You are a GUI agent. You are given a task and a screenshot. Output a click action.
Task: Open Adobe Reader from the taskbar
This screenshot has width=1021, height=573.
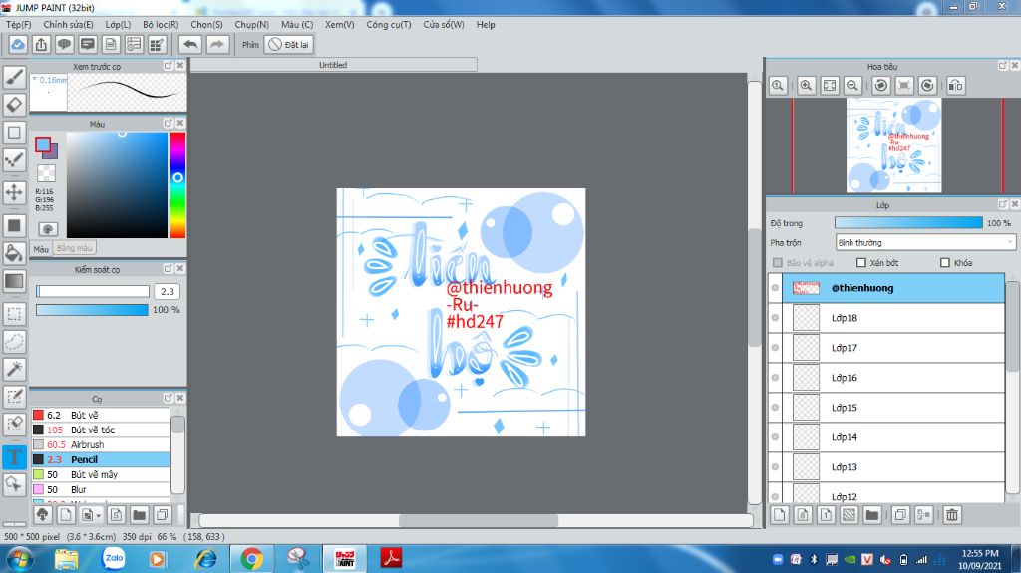pos(391,558)
